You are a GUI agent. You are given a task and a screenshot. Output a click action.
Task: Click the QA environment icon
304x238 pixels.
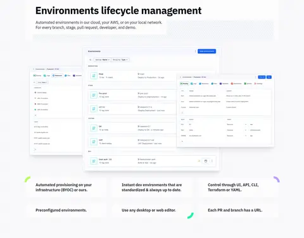(94, 128)
